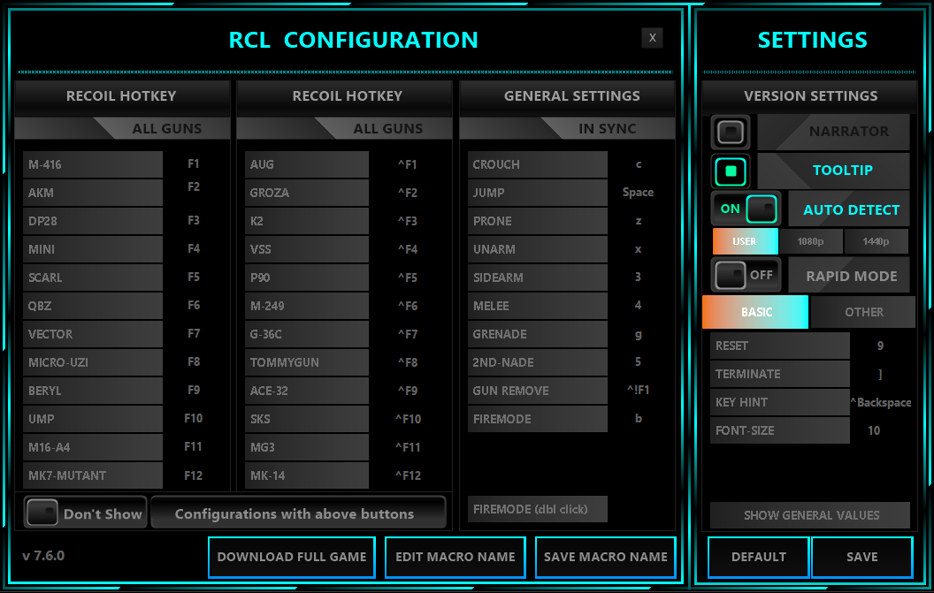Screen dimensions: 934x593
Task: Select the M-416 hotkey field
Action: coord(194,164)
